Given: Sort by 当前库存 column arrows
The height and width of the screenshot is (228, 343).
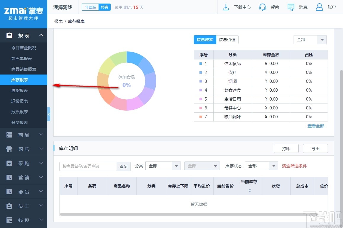Looking at the screenshot, I should coord(249,190).
